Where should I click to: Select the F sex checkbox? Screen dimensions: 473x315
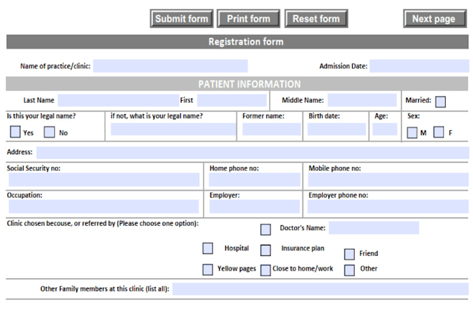(x=439, y=132)
